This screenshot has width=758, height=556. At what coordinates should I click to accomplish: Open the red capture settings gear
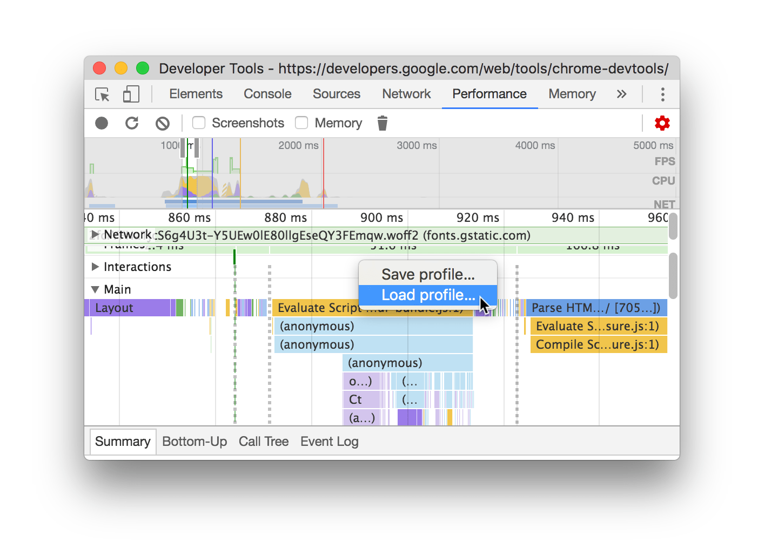pos(662,124)
